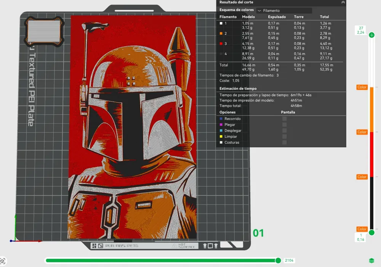Click the horizontal move slider green handle
Viewport: 381px width, 267px height.
click(278, 261)
